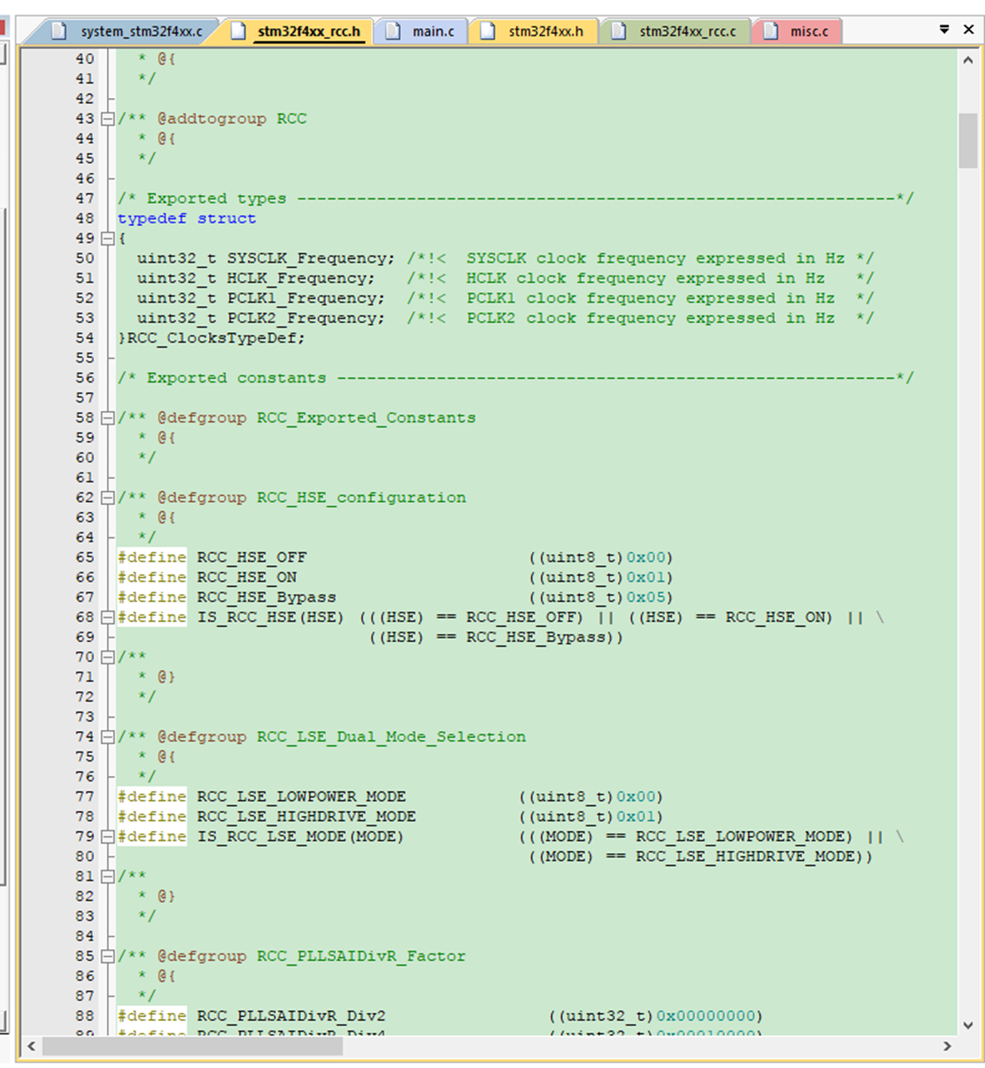Click the value '0x05' on line 67

coord(646,597)
